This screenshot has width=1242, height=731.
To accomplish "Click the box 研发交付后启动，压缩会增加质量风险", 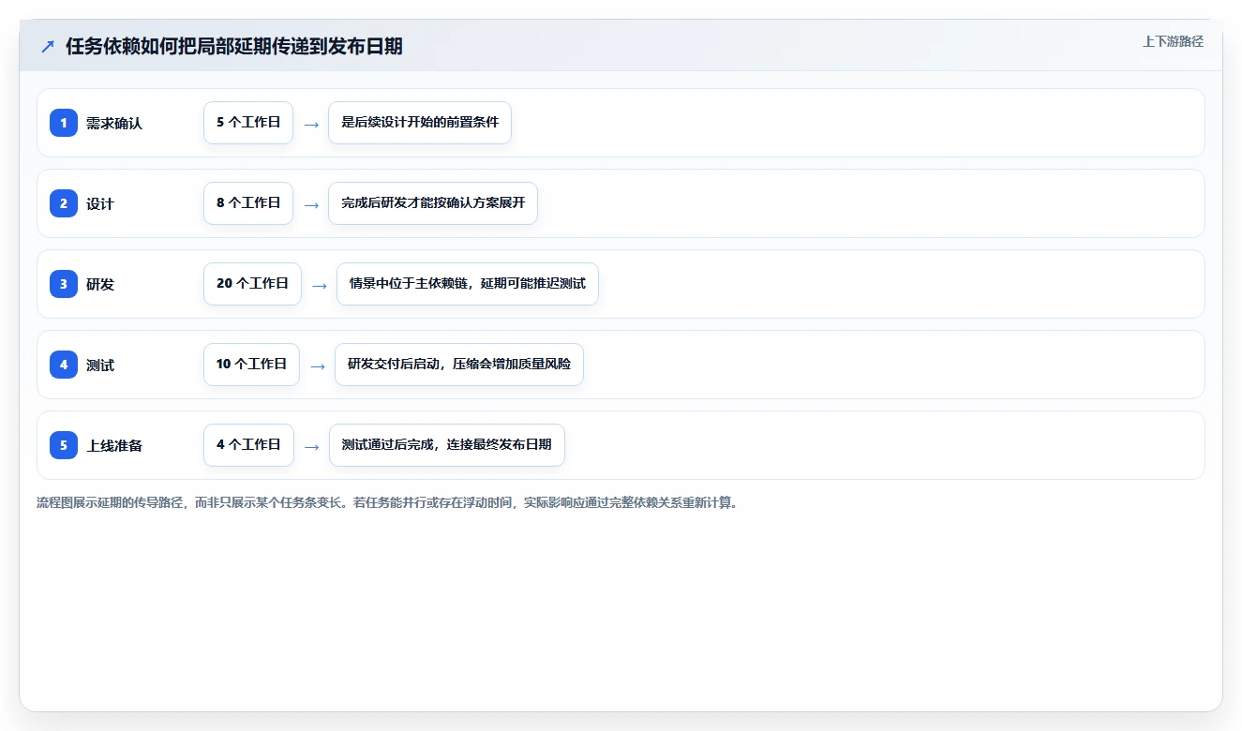I will [x=459, y=365].
